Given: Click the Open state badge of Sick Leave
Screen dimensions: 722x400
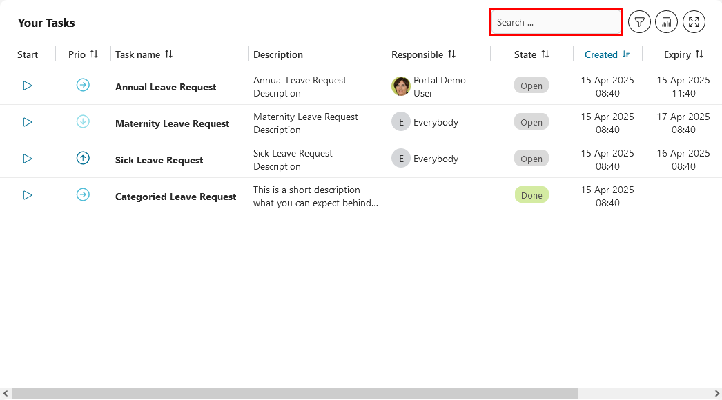Looking at the screenshot, I should point(531,159).
